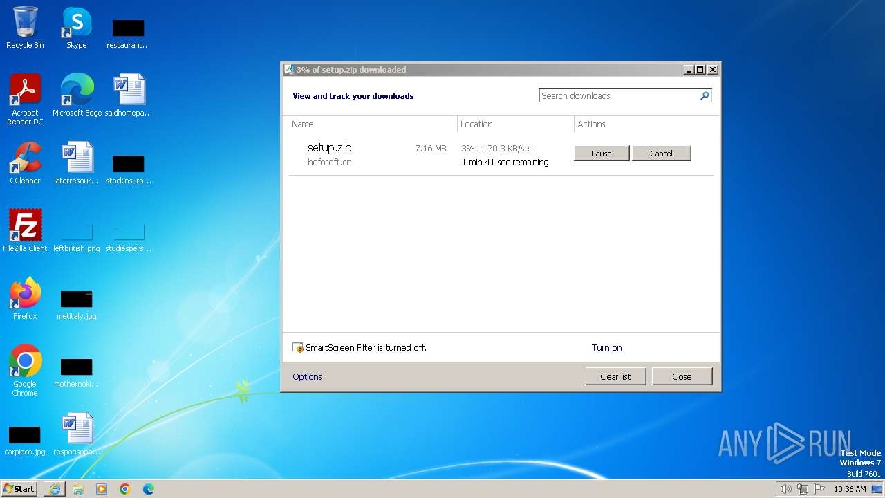
Task: Select the responsepa… Word document
Action: tap(77, 434)
